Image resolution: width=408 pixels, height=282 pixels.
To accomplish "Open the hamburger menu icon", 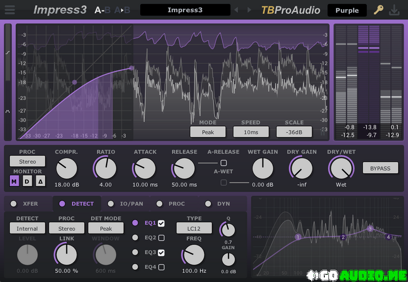I will coord(10,10).
